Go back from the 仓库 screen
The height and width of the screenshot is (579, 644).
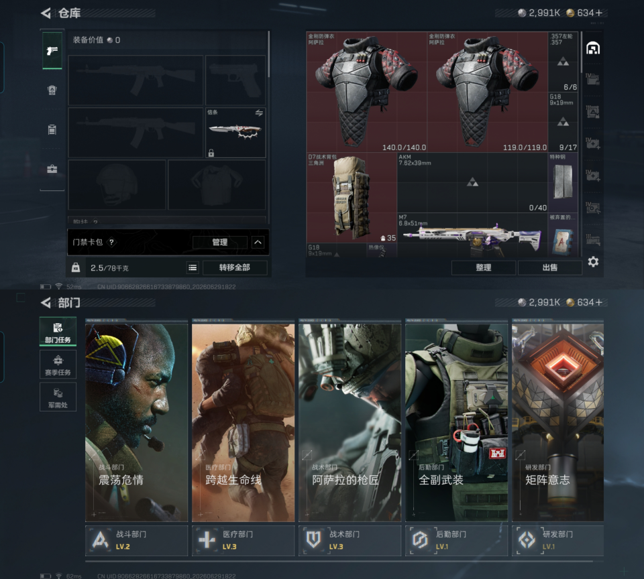[x=46, y=13]
